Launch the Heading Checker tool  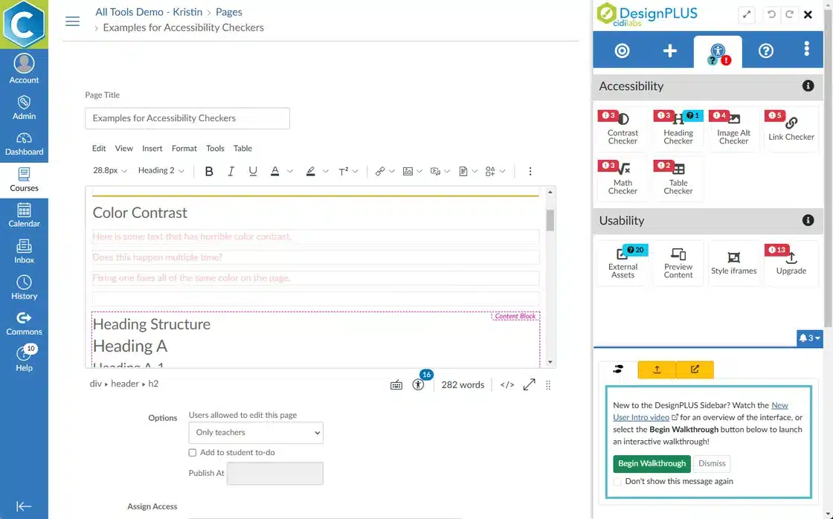678,129
